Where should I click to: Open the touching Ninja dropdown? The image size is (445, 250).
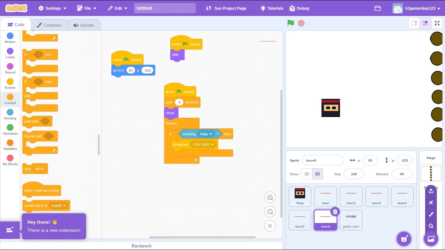pyautogui.click(x=206, y=134)
